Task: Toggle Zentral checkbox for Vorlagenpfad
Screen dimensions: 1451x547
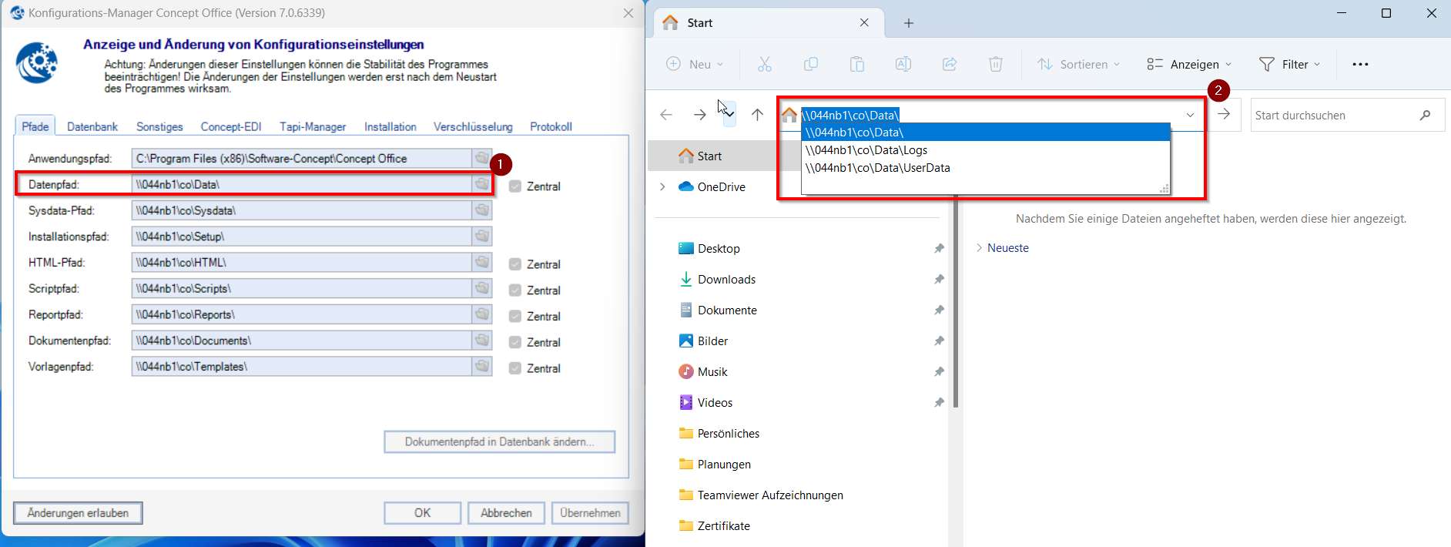Action: click(515, 368)
